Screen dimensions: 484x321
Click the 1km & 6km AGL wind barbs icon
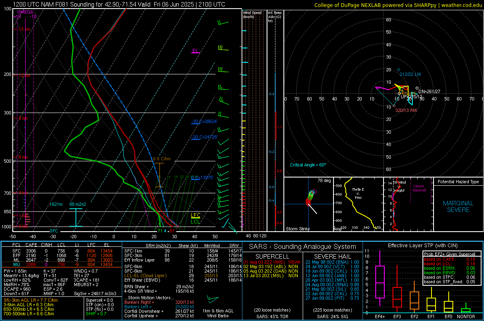pyautogui.click(x=213, y=299)
